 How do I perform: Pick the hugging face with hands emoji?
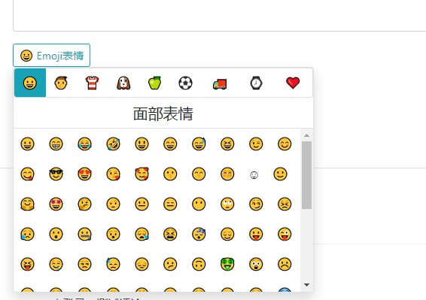click(x=27, y=205)
